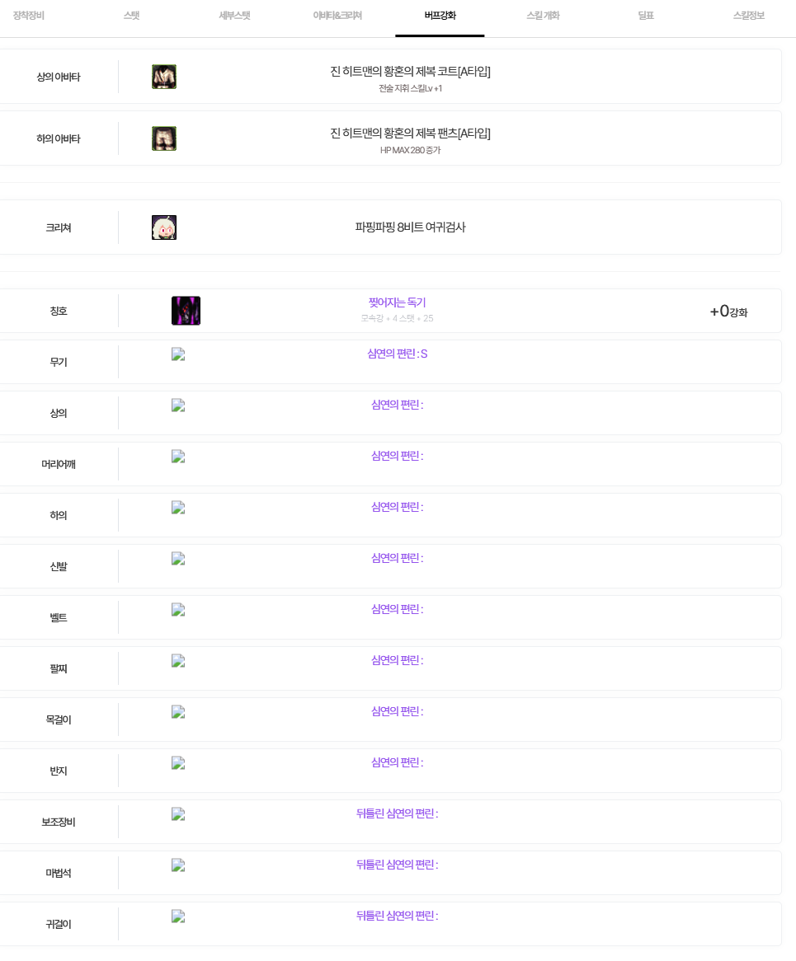796x961 pixels.
Task: Click the top avatar (상의 아바타) coat icon
Action: pyautogui.click(x=164, y=77)
